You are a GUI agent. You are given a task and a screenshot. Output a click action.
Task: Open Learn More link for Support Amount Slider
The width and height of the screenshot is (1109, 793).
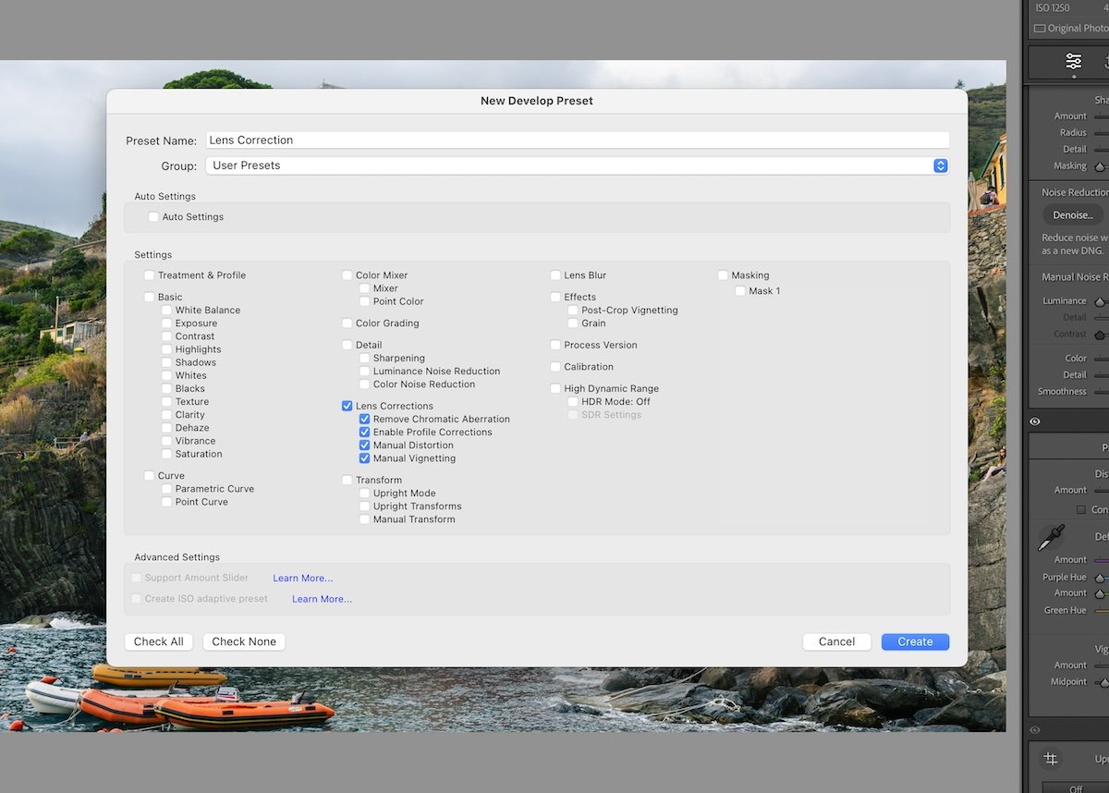point(302,579)
